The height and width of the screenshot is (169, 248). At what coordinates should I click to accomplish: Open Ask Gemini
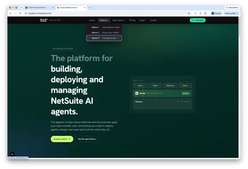click(232, 8)
